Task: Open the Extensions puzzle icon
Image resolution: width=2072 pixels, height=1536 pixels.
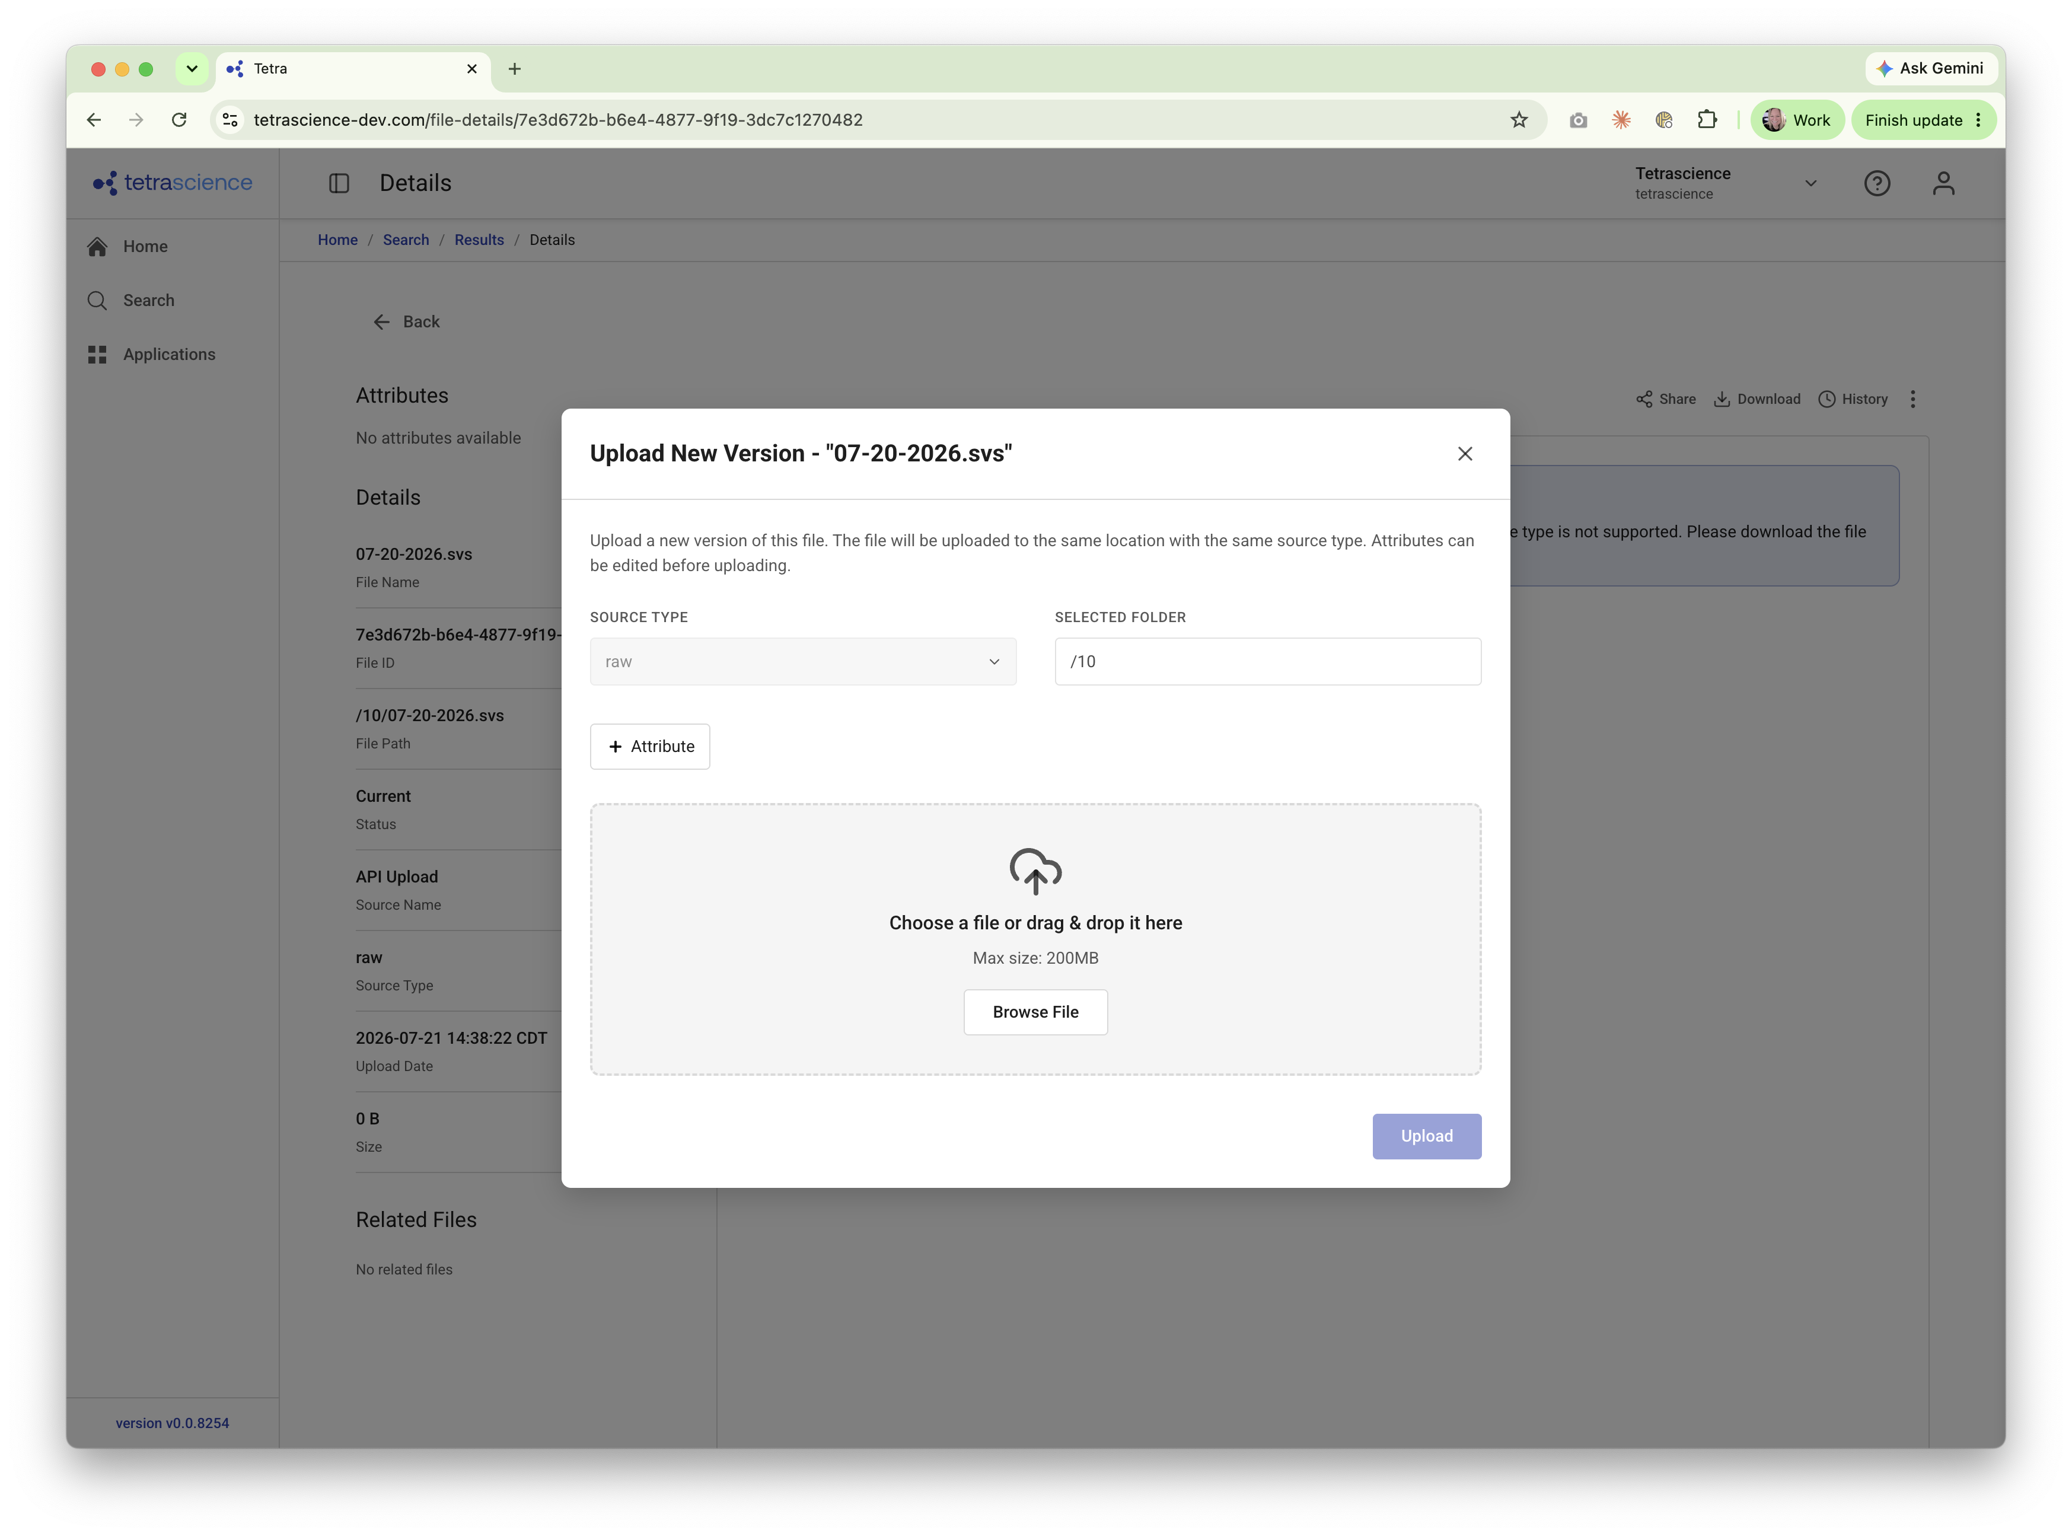Action: click(x=1706, y=120)
